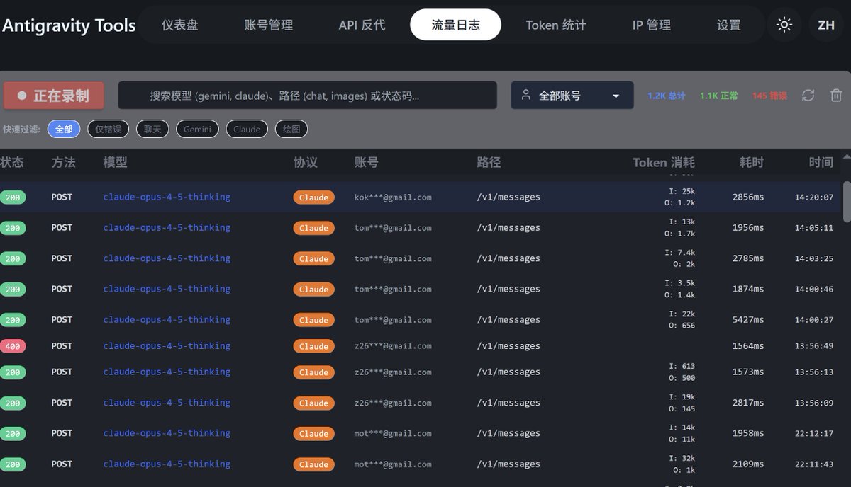The image size is (851, 487).
Task: Click /v1/messages in the 13:56:09 row
Action: click(508, 403)
